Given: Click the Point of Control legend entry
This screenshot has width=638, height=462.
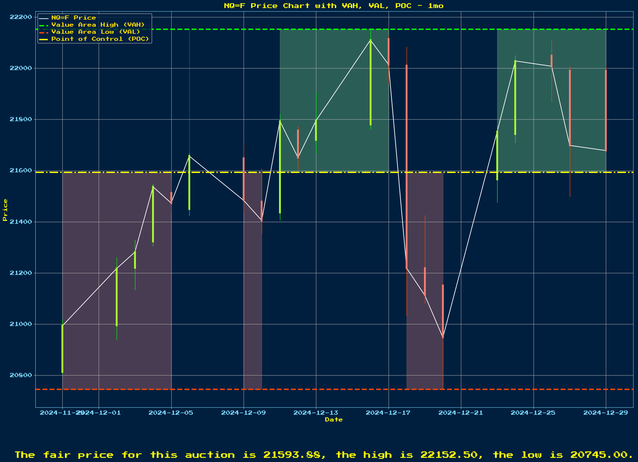Looking at the screenshot, I should click(100, 39).
